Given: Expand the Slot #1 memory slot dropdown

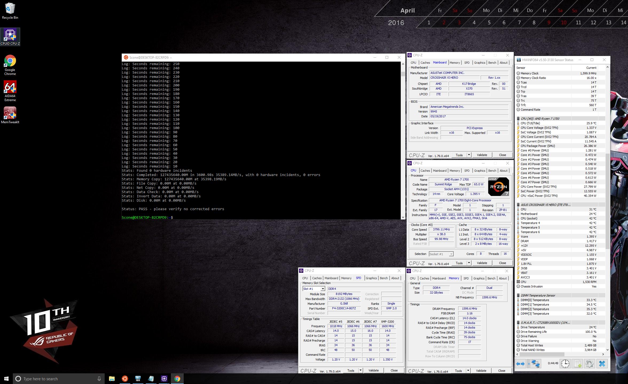Looking at the screenshot, I should [x=323, y=289].
